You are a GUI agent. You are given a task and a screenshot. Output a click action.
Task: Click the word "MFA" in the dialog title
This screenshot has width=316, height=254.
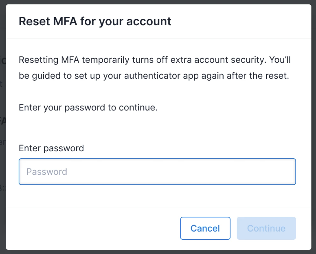pyautogui.click(x=65, y=21)
